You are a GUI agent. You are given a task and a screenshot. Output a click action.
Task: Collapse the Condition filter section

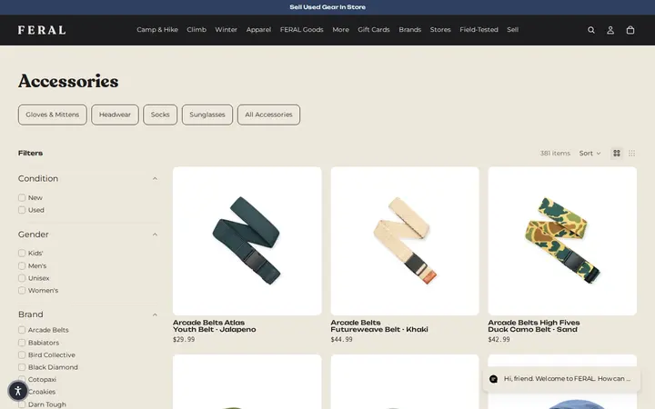155,179
